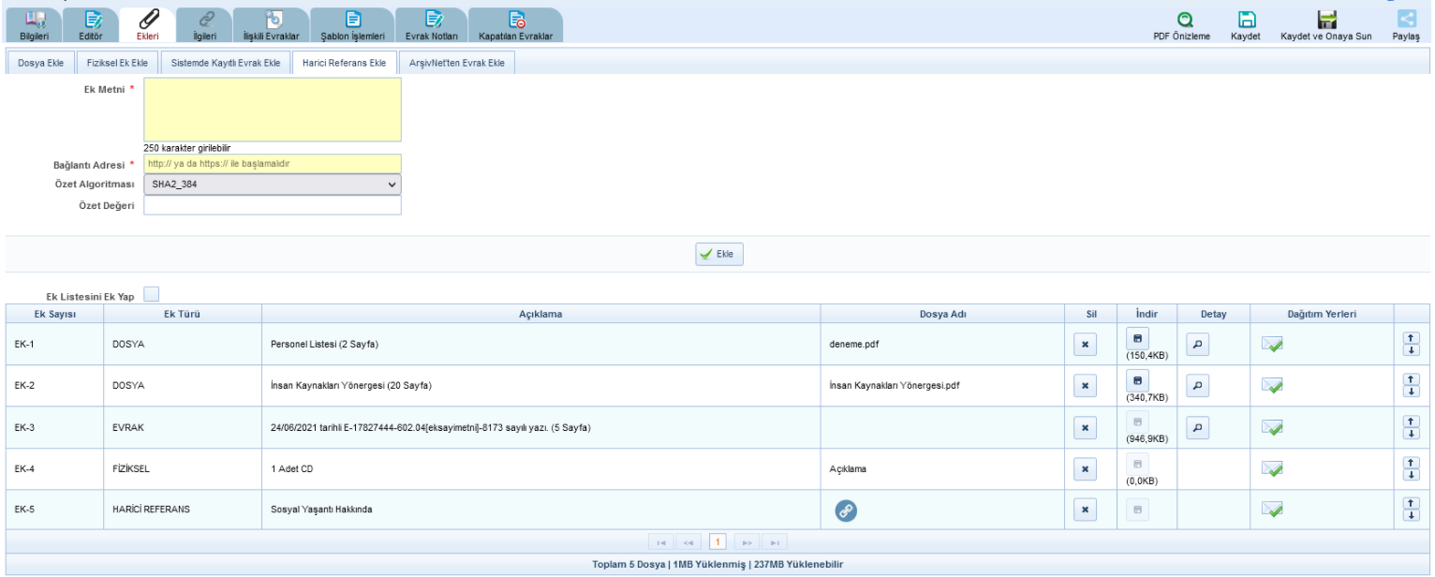Focus the Bağlantı Adresi input field
The width and height of the screenshot is (1435, 577).
(x=272, y=164)
